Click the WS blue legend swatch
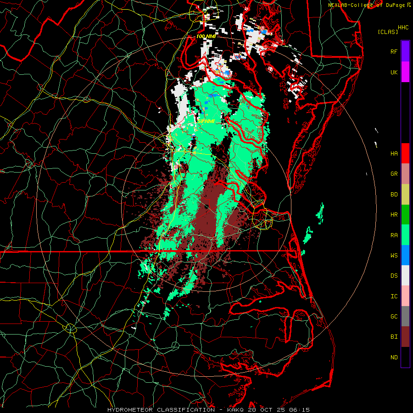The height and width of the screenshot is (413, 413). [x=405, y=255]
